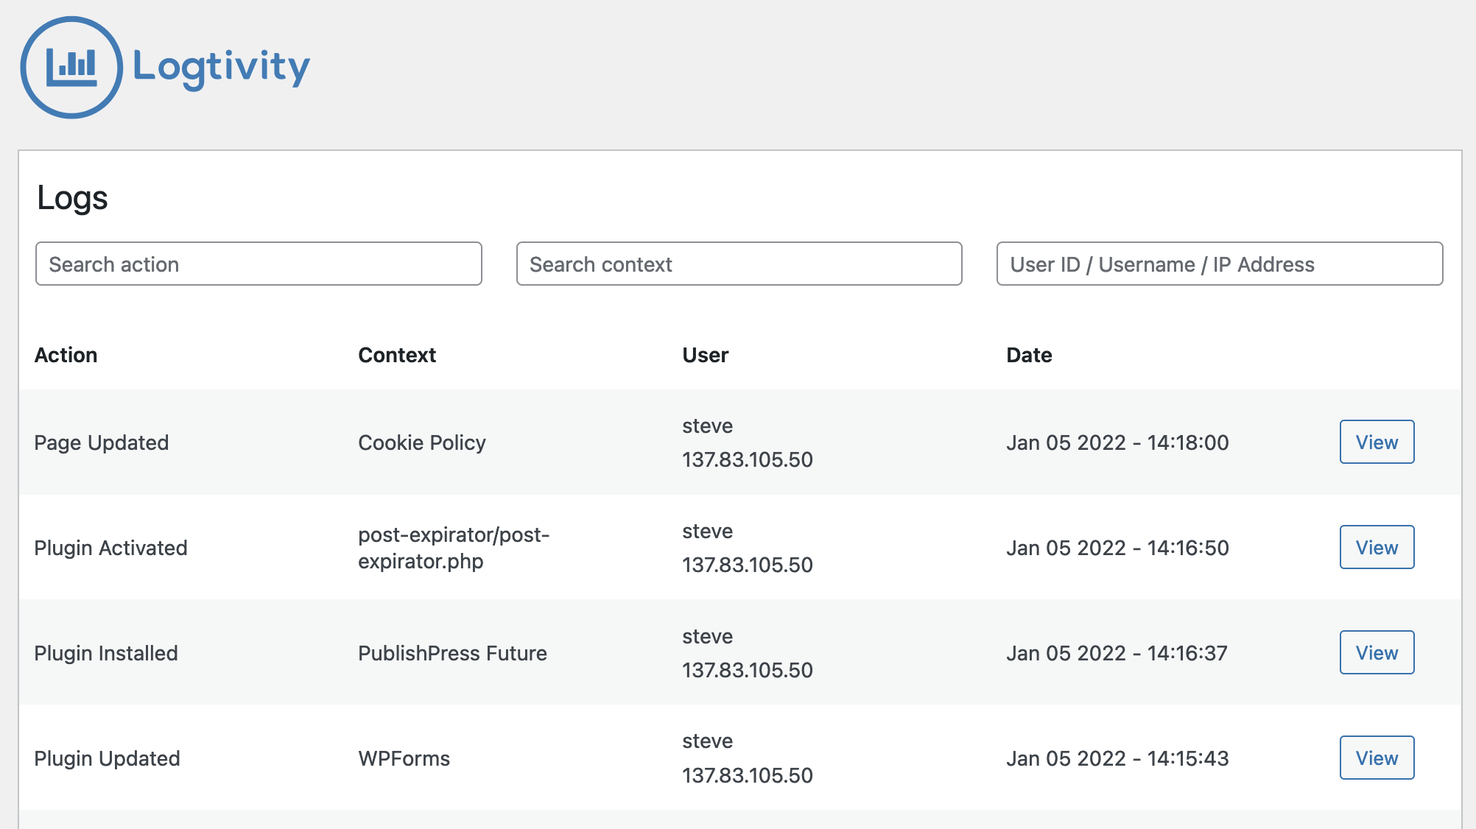The image size is (1476, 829).
Task: Click the View button for Plugin Updated entry
Action: pyautogui.click(x=1376, y=758)
